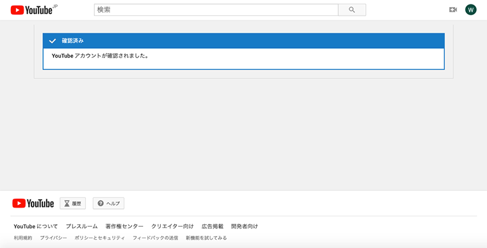Screen dimensions: 487x248
Task: Click the 確認済み banner heading
Action: pos(72,41)
